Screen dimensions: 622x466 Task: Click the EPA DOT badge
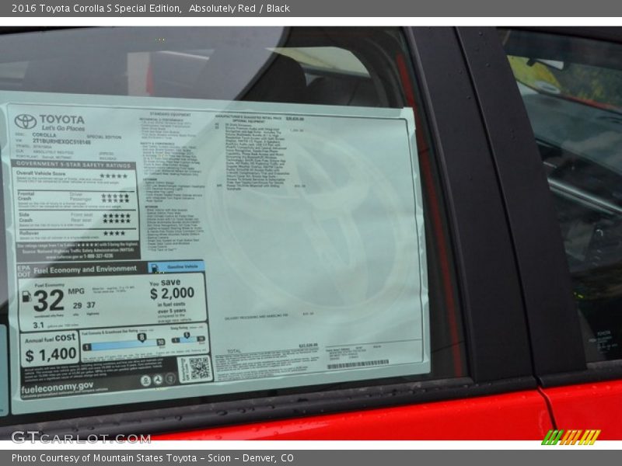[x=23, y=271]
